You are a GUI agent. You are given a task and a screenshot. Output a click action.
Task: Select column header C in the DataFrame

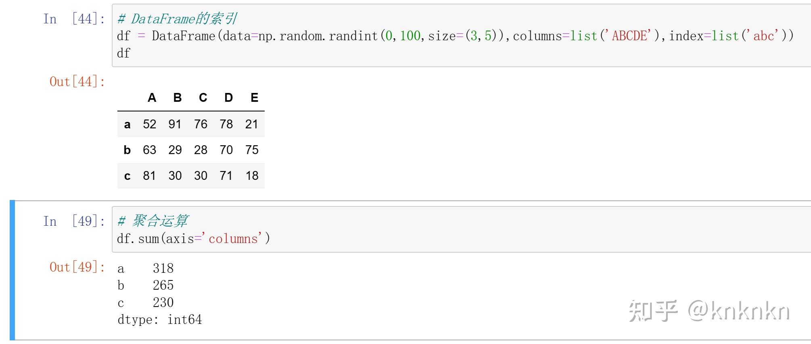203,98
